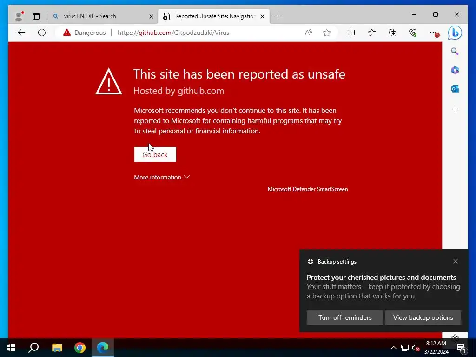
Task: Open the Edge profile icon
Action: tap(19, 16)
